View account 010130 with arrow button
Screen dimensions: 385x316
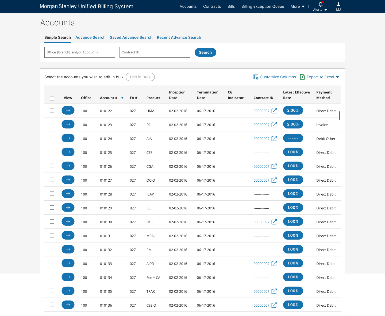68,221
